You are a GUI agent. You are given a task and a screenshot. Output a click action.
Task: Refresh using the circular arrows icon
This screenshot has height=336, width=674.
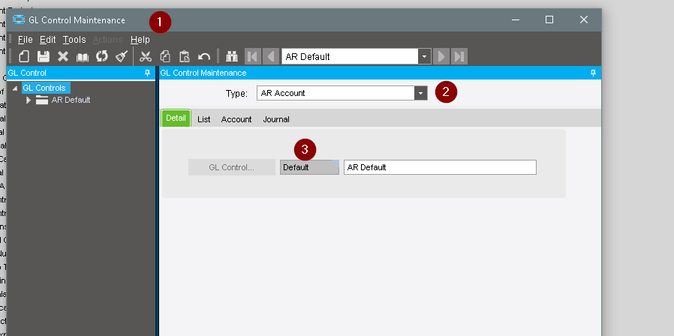coord(102,56)
